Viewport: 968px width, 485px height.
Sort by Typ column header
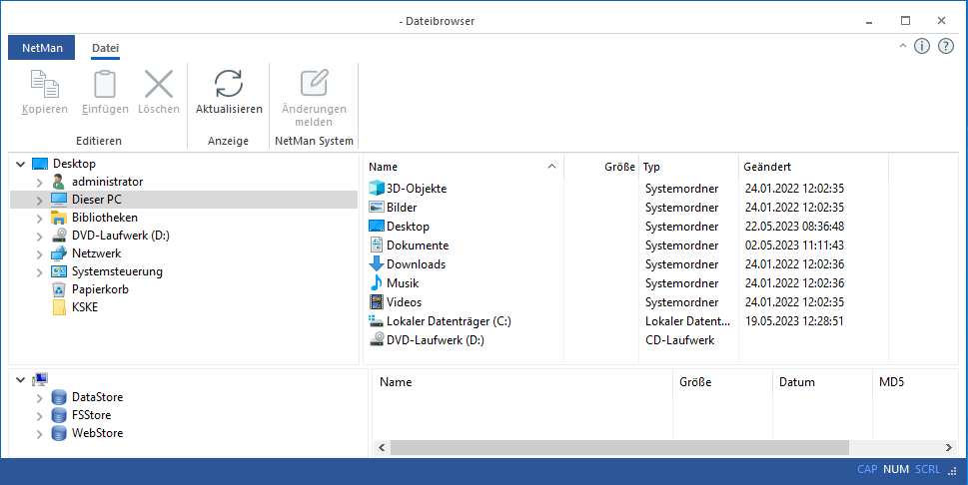[689, 167]
